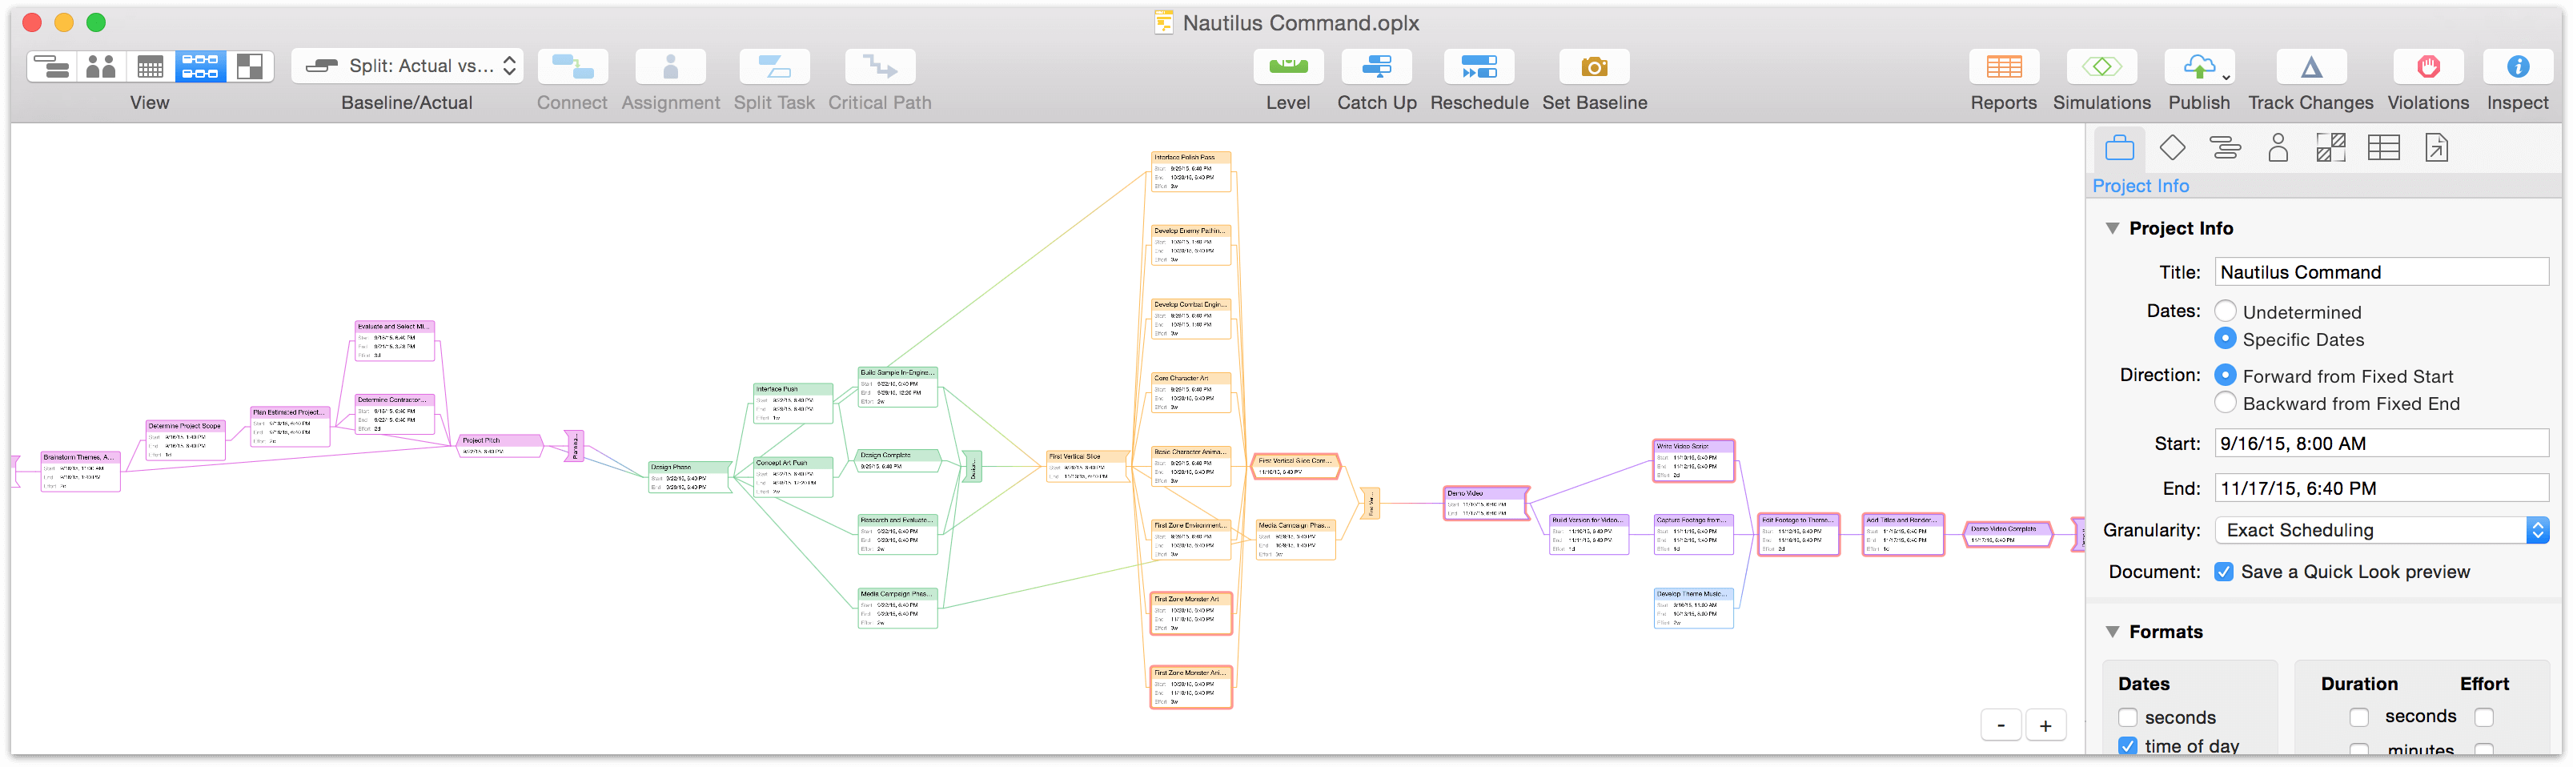Zoom out with the minus button
The height and width of the screenshot is (767, 2573).
point(2001,726)
